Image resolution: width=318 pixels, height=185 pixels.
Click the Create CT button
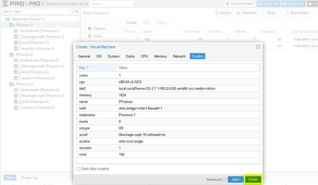(x=293, y=4)
